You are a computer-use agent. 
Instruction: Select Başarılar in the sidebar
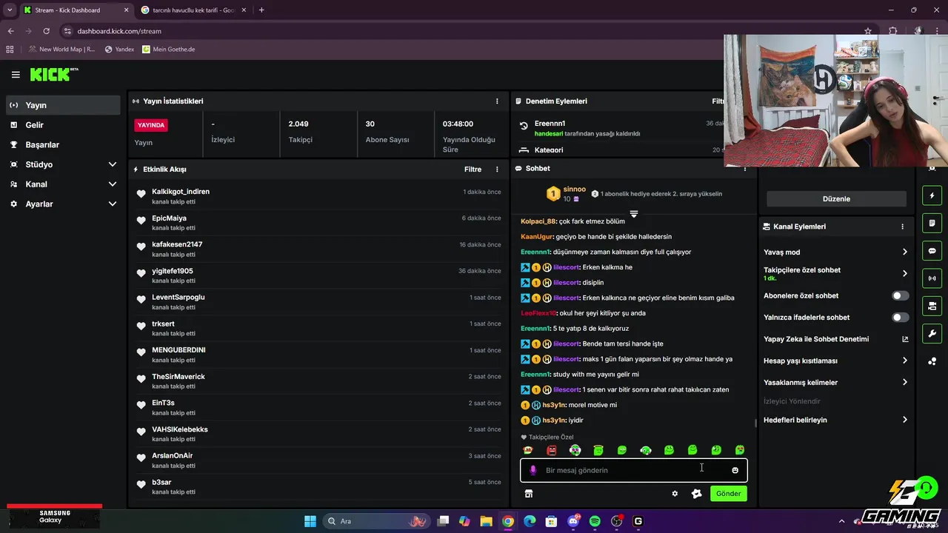pyautogui.click(x=63, y=144)
